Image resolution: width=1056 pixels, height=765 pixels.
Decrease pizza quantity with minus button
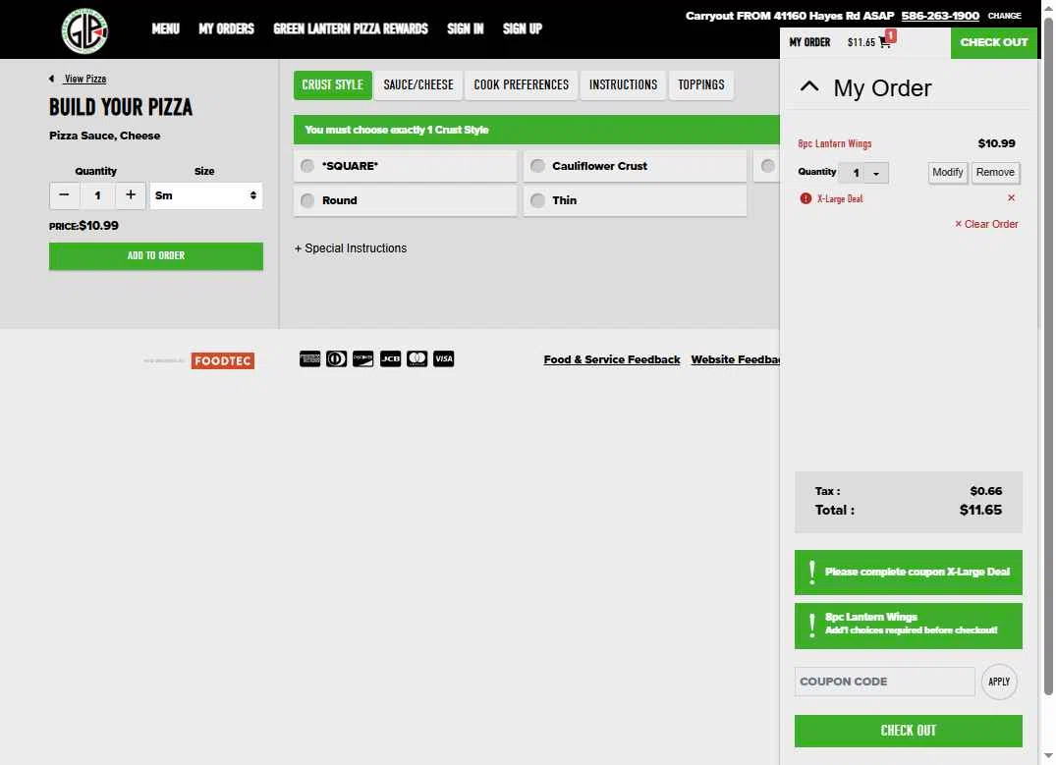pyautogui.click(x=65, y=195)
